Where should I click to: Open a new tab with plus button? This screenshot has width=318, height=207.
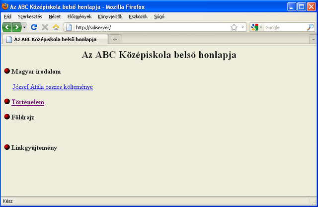pyautogui.click(x=115, y=39)
